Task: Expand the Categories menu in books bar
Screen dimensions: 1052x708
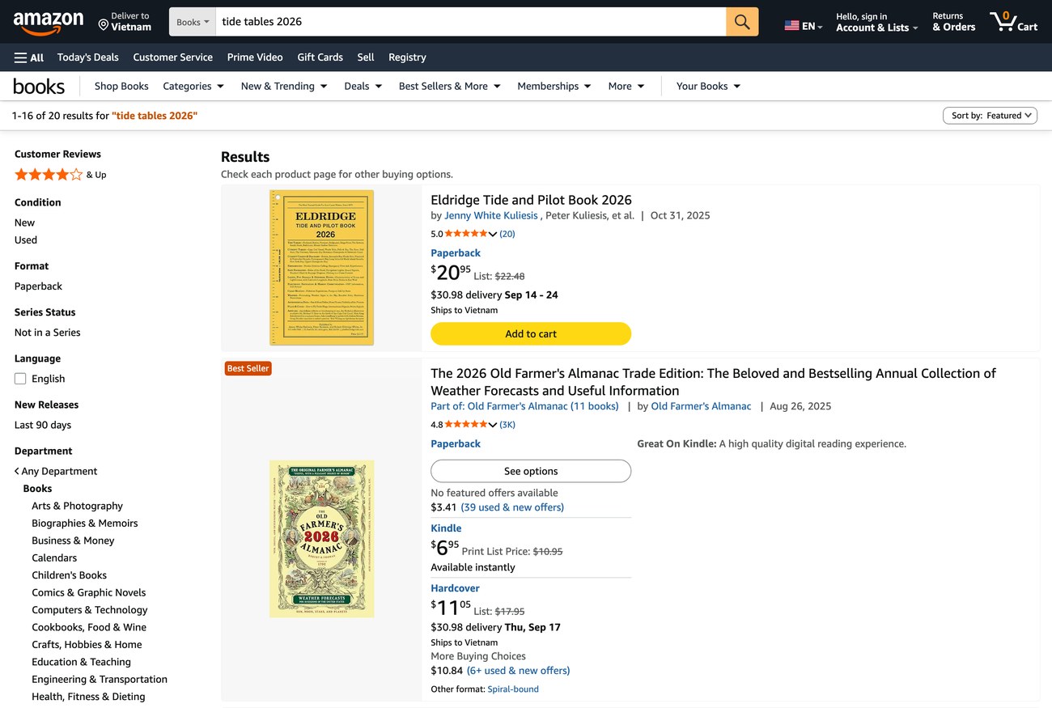Action: pos(193,87)
